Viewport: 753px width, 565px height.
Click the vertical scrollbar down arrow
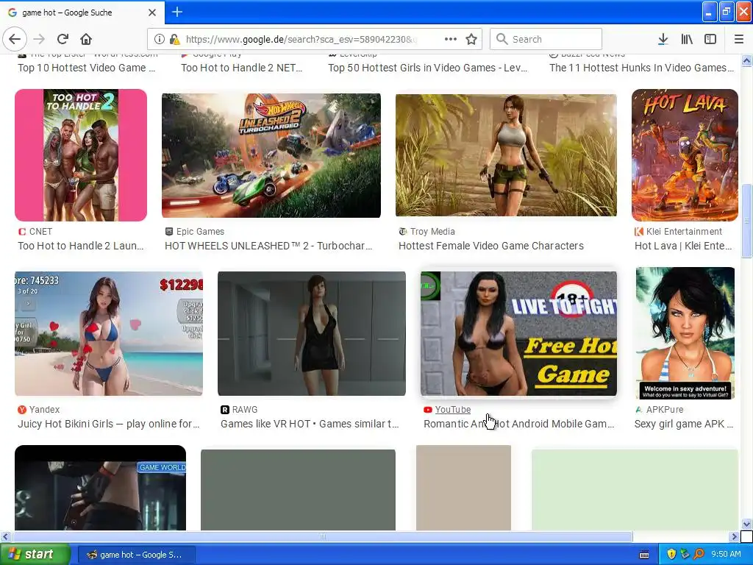(746, 524)
